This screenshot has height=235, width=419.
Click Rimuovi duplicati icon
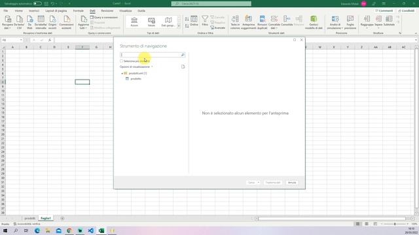point(262,22)
